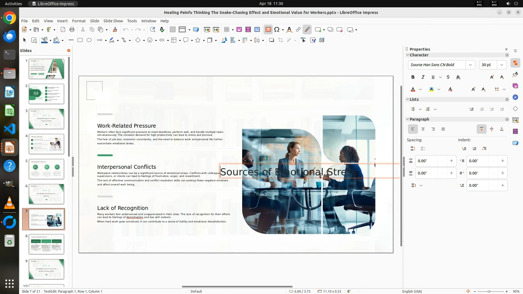Select the Rectangle shape tool
Screen dimensions: 523x294
[80, 40]
